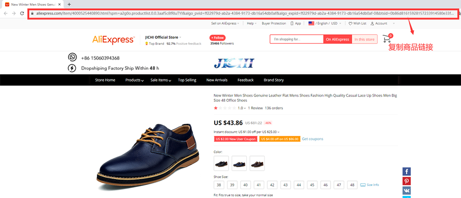This screenshot has height=198, width=461.
Task: Follow the JICHI store
Action: tap(218, 37)
